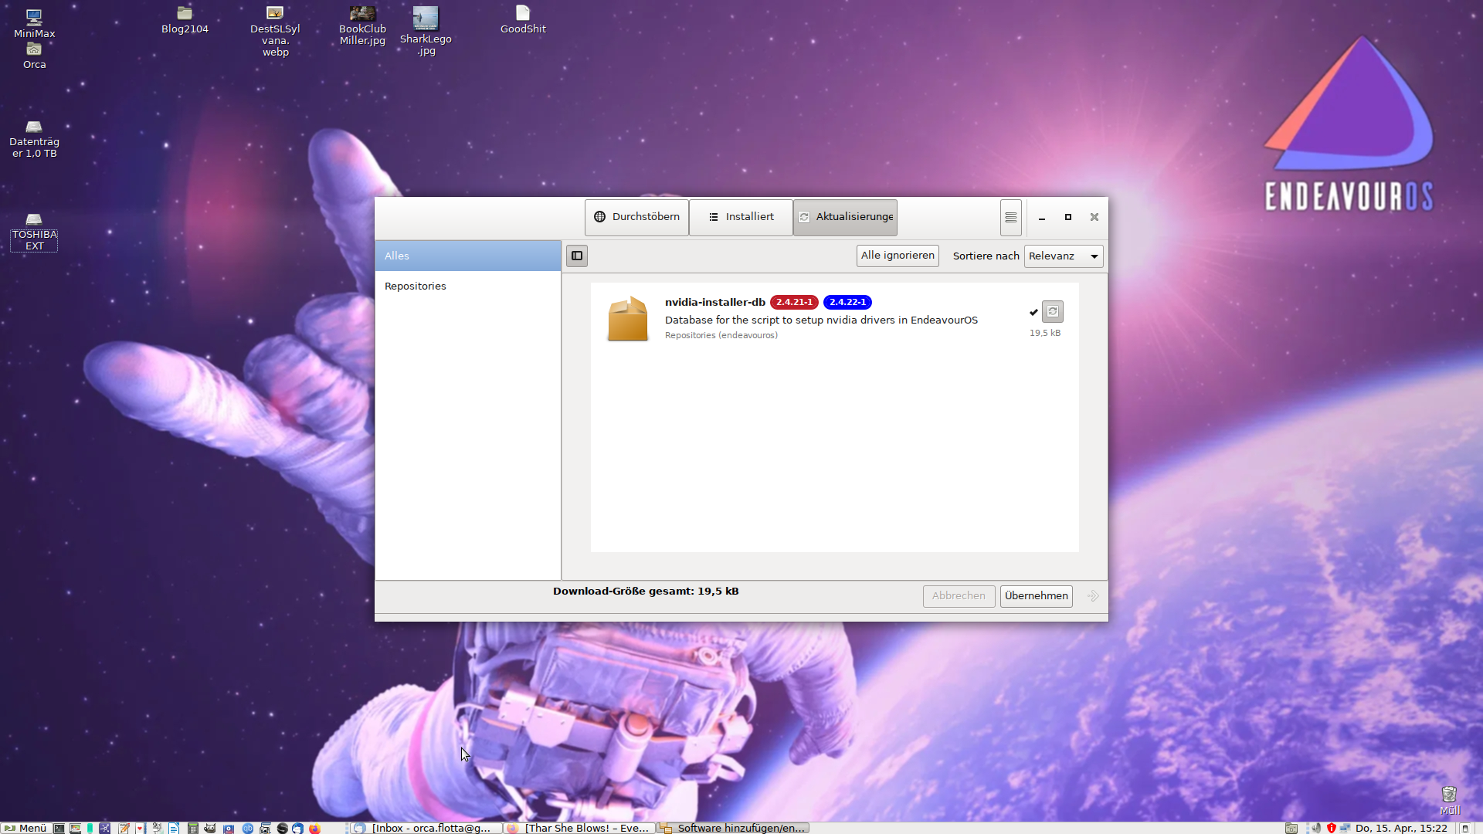This screenshot has height=834, width=1483.
Task: Open the BookClubMiller.jpg thumbnail
Action: [362, 26]
